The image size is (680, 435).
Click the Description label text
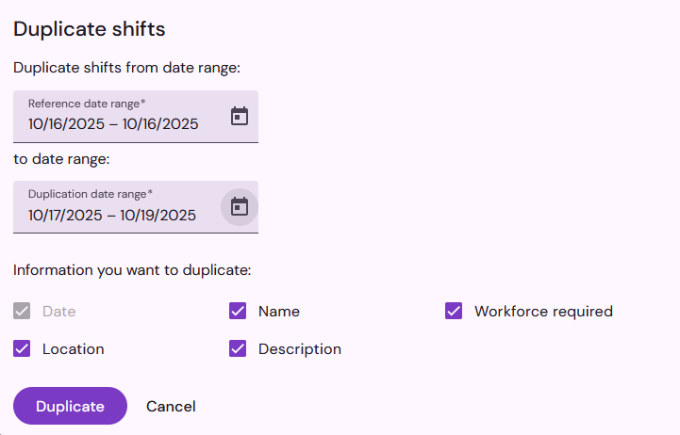(x=300, y=349)
